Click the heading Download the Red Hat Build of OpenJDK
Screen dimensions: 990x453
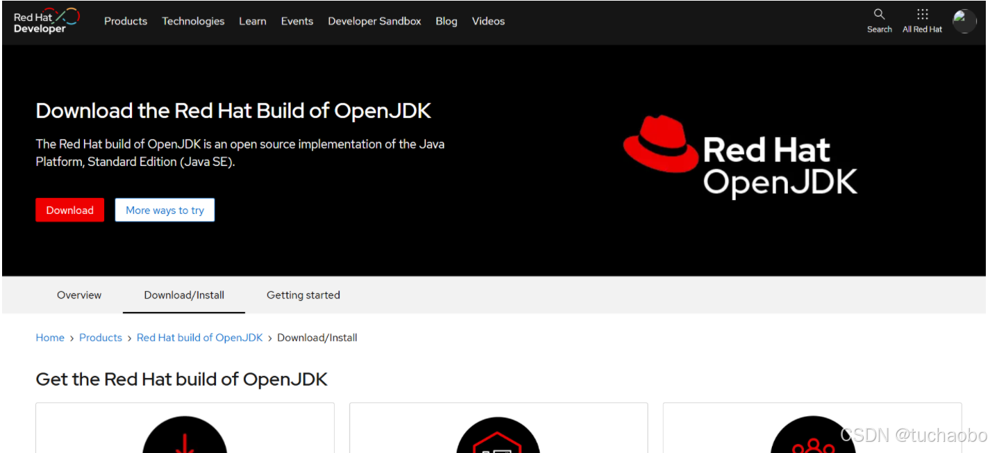click(x=233, y=110)
